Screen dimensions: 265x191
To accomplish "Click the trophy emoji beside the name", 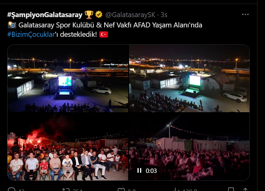I will click(89, 15).
